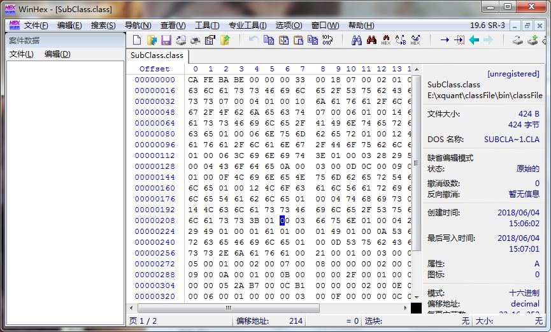Undo last action with curved arrow

coord(254,40)
